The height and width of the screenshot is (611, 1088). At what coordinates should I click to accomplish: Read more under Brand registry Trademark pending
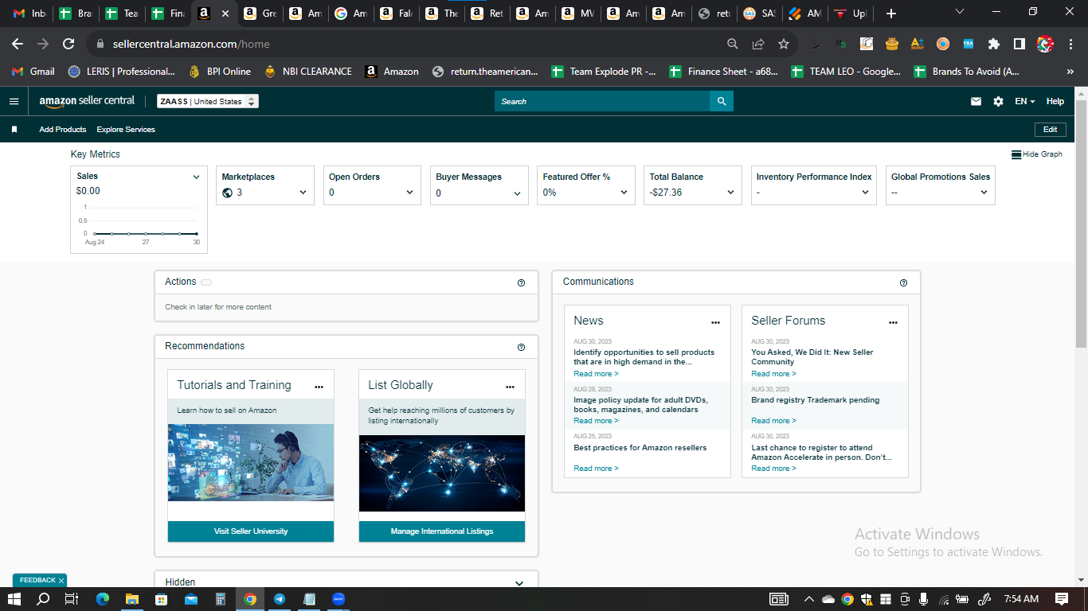point(773,421)
